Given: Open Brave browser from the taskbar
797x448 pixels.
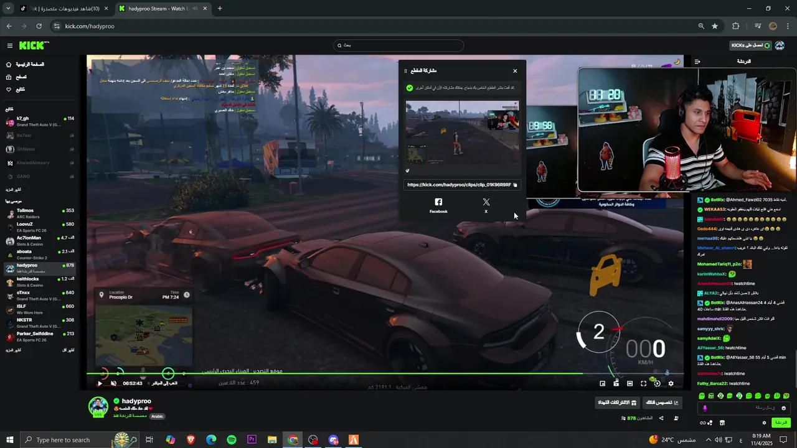Looking at the screenshot, I should (x=191, y=440).
